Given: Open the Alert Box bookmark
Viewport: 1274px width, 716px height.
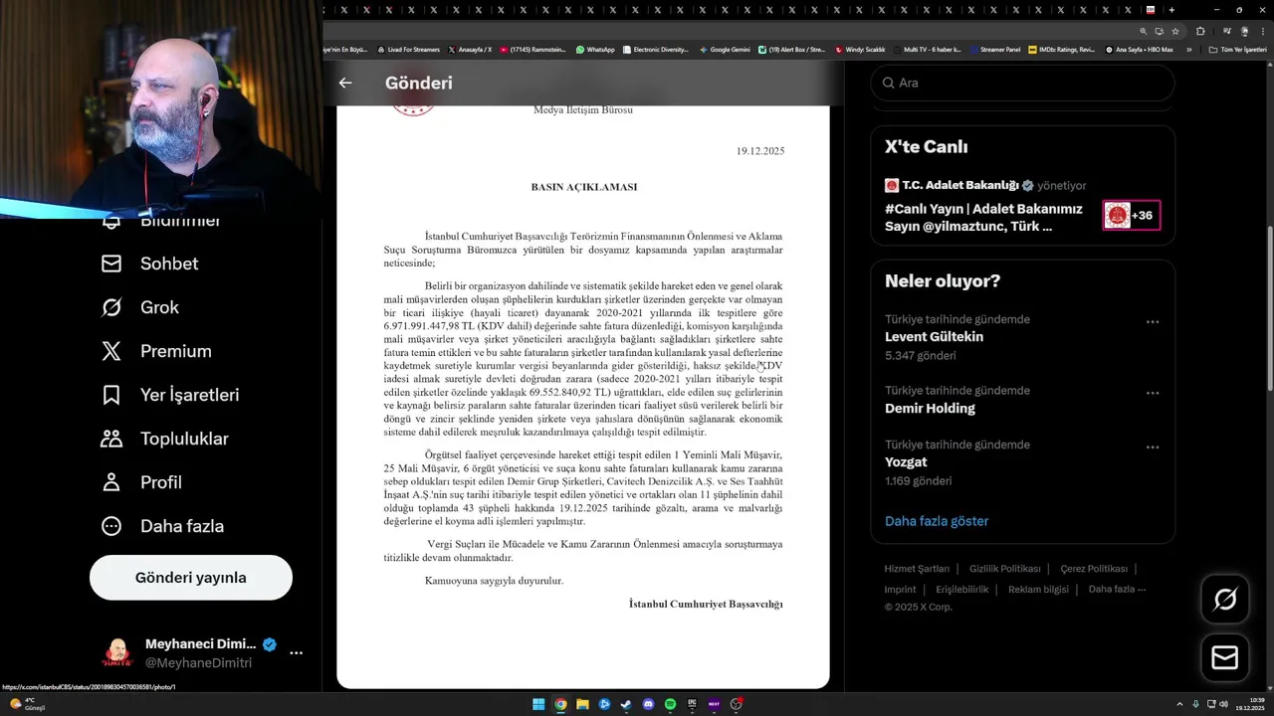Looking at the screenshot, I should tap(791, 49).
